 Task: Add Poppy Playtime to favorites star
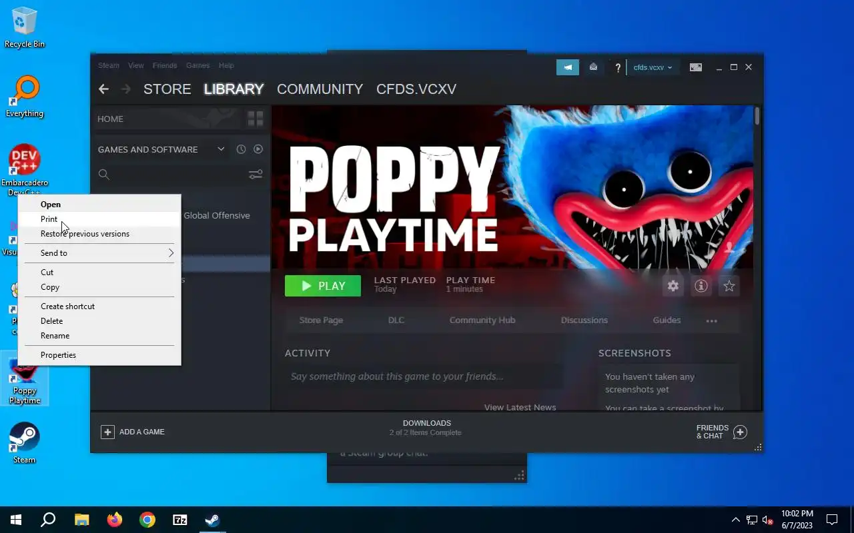pos(729,286)
